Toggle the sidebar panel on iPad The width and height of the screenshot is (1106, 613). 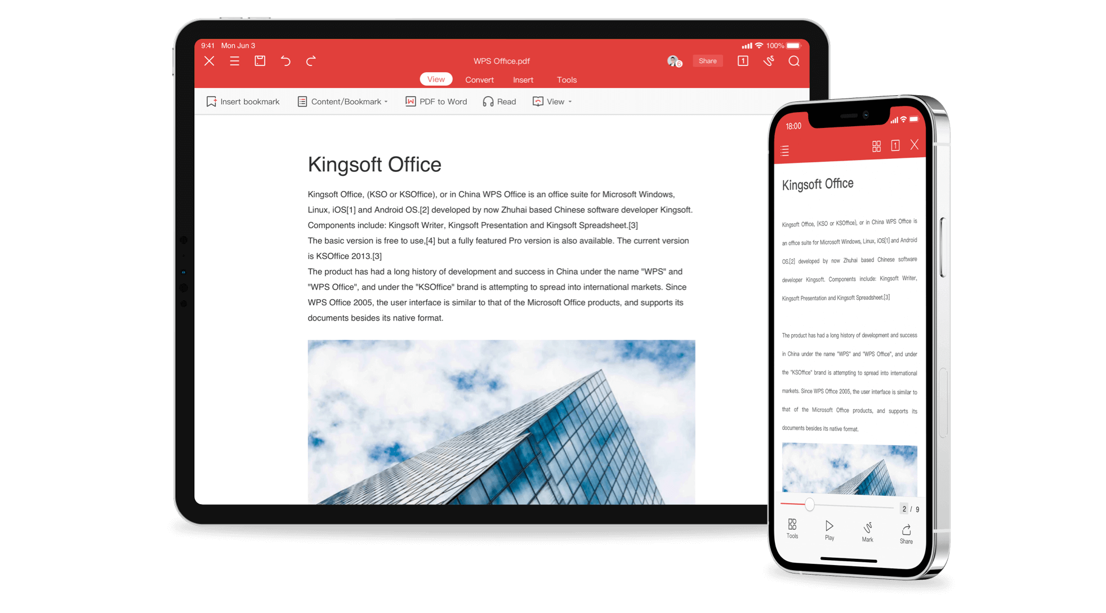point(236,60)
